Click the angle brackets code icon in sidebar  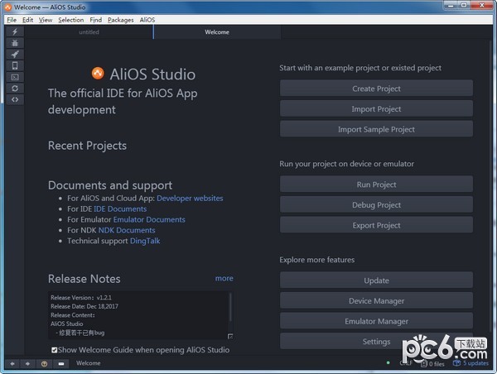click(x=15, y=100)
